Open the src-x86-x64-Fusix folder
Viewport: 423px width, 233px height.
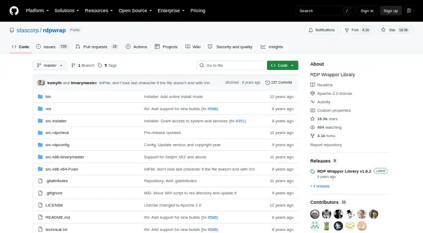(x=62, y=169)
